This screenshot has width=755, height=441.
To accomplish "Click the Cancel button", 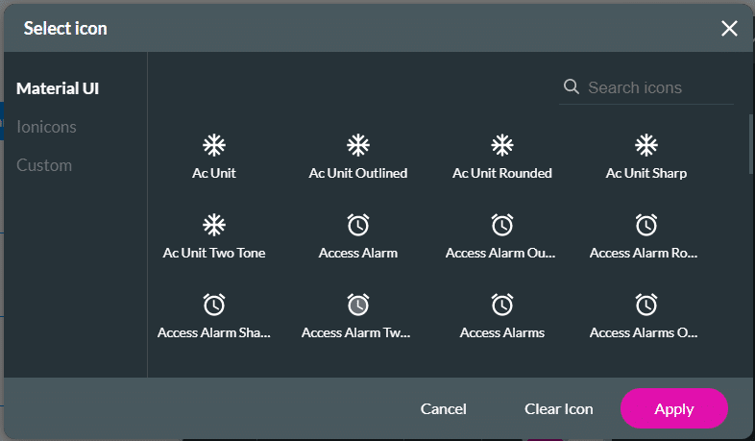I will tap(444, 409).
